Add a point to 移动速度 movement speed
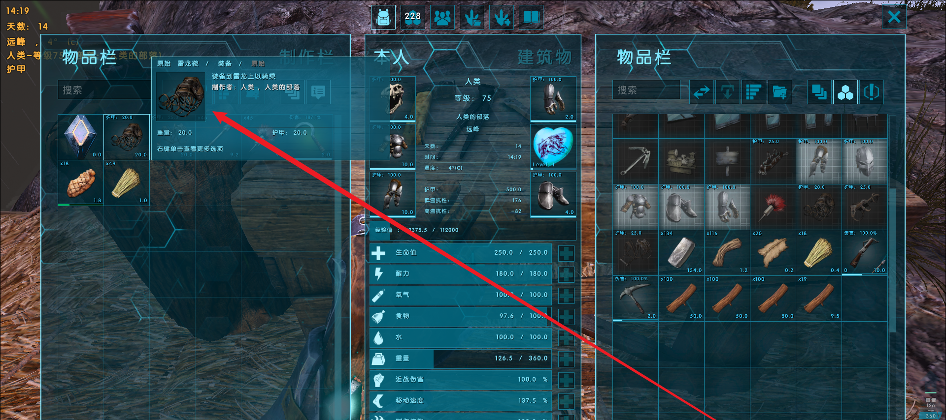The width and height of the screenshot is (946, 420). pyautogui.click(x=566, y=401)
